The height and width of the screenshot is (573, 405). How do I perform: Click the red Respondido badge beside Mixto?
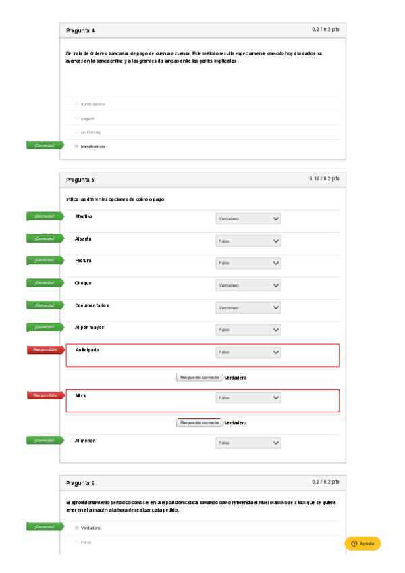click(46, 395)
